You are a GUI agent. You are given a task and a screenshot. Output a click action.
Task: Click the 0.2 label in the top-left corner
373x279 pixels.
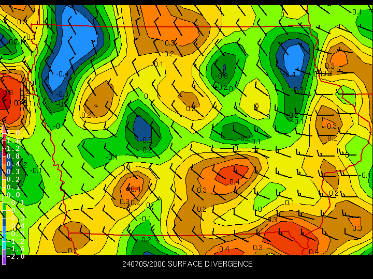[22, 22]
